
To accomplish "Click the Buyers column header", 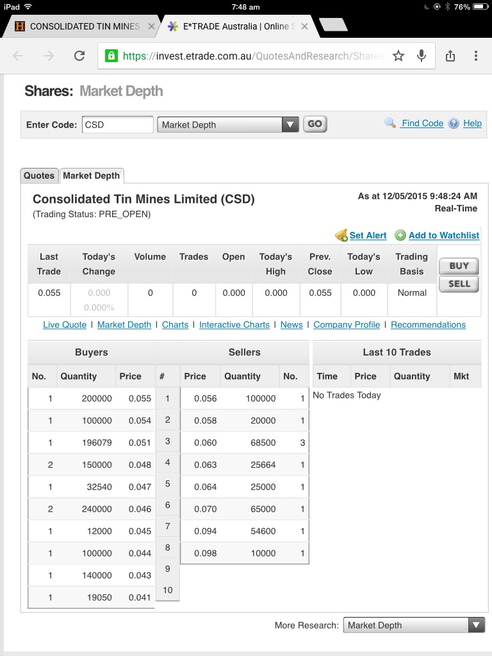I will 91,352.
